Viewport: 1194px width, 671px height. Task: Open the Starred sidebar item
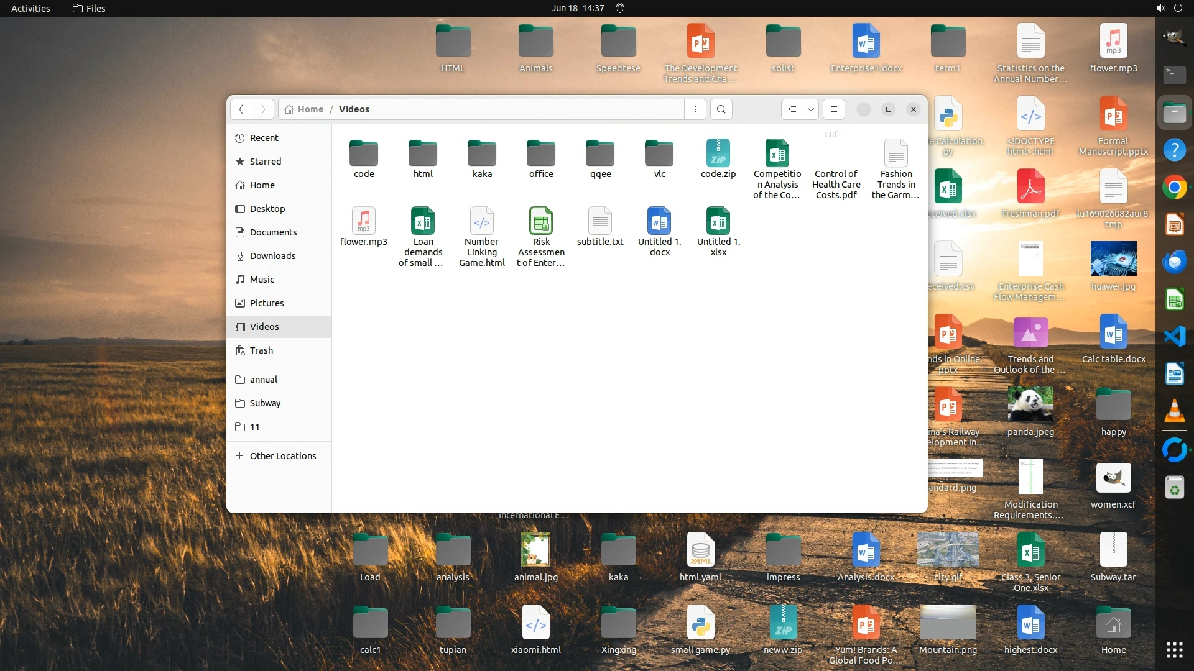[x=266, y=162]
